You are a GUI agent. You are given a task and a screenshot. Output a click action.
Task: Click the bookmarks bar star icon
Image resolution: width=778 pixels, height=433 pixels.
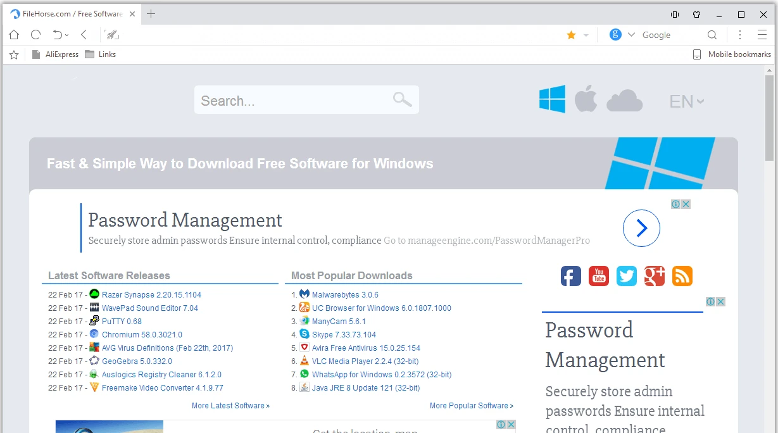click(x=14, y=54)
